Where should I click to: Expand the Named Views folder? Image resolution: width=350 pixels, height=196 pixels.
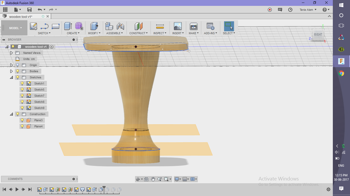point(11,53)
